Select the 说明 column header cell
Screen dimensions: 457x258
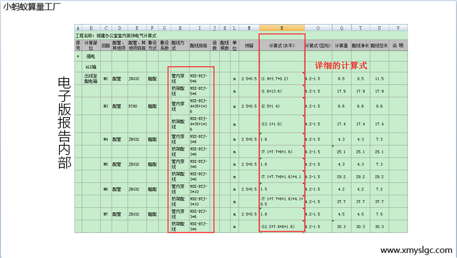tap(398, 45)
